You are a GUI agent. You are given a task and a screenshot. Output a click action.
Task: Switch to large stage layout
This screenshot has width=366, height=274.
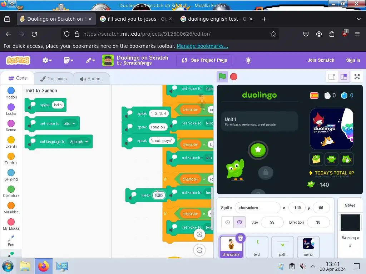click(x=344, y=77)
